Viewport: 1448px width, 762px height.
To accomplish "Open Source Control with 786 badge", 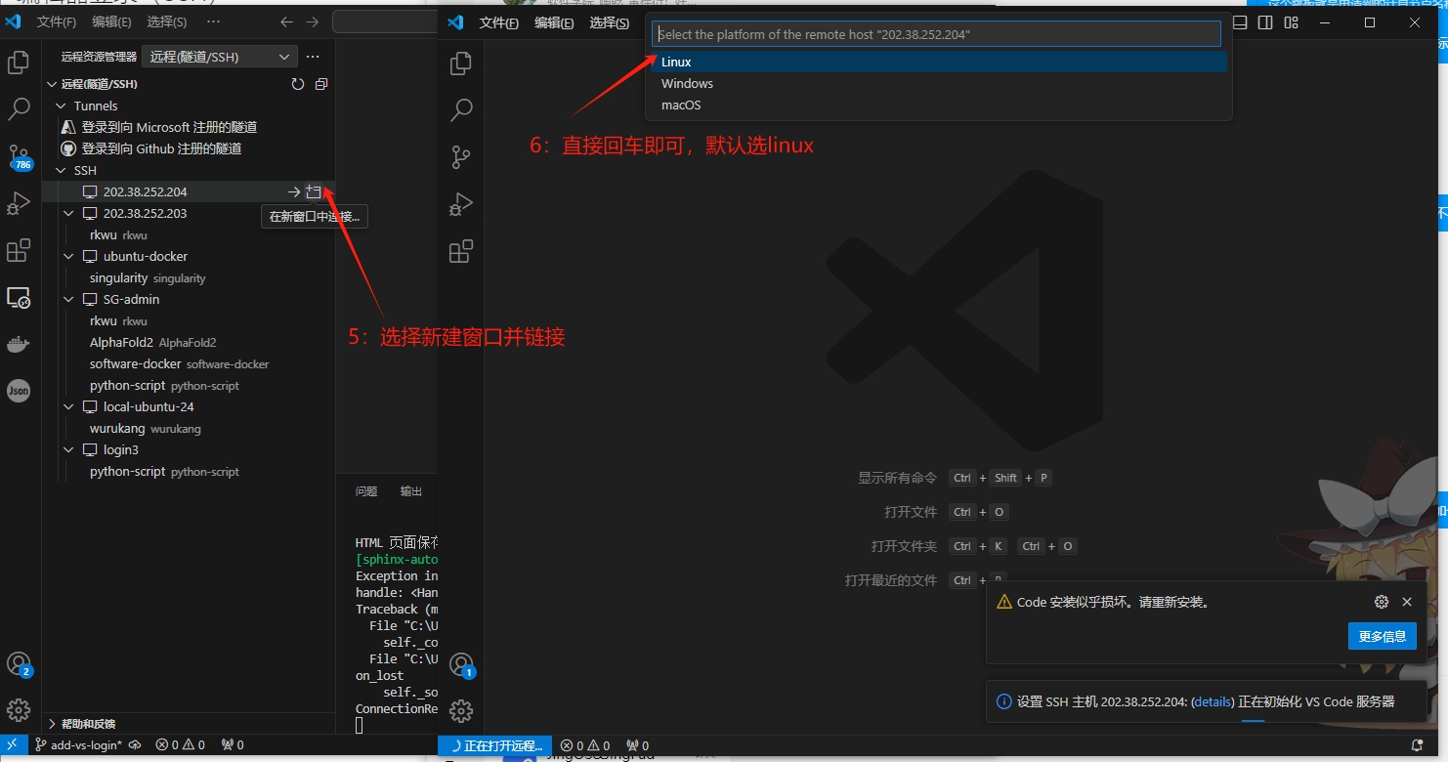I will tap(19, 156).
